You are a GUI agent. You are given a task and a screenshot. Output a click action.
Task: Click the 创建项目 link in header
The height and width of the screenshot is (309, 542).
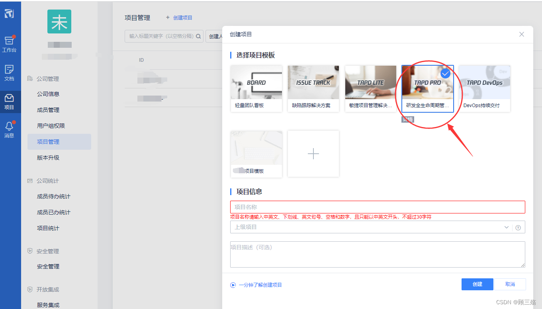[x=183, y=18]
